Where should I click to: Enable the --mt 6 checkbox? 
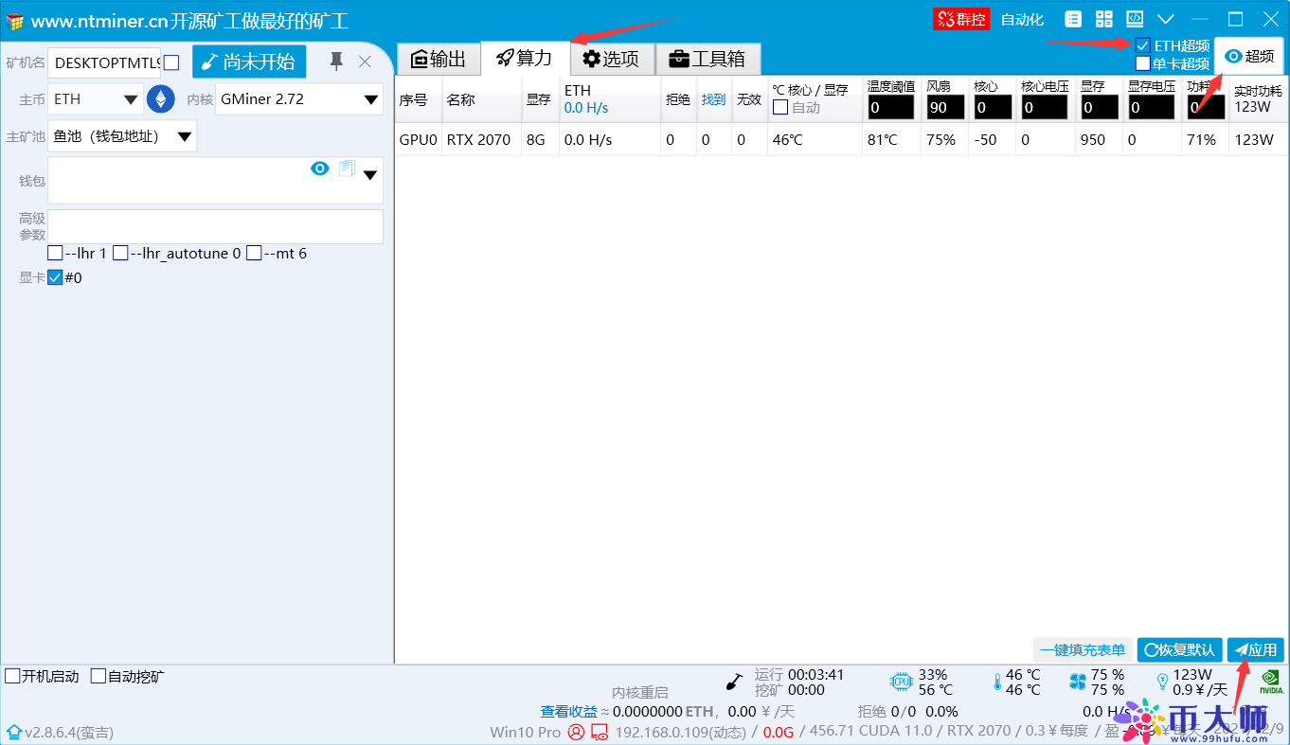[x=254, y=254]
